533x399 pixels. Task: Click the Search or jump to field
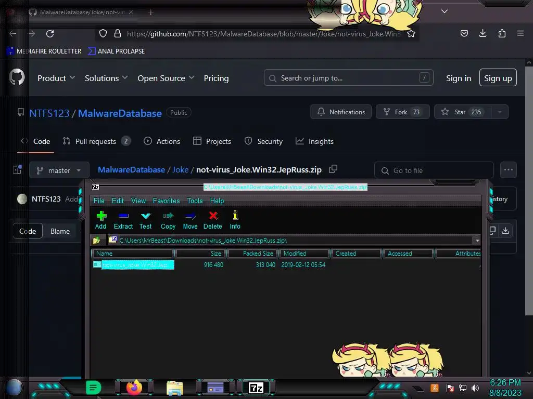point(348,78)
